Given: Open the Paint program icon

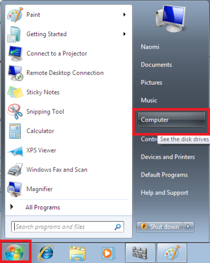Looking at the screenshot, I should 15,15.
